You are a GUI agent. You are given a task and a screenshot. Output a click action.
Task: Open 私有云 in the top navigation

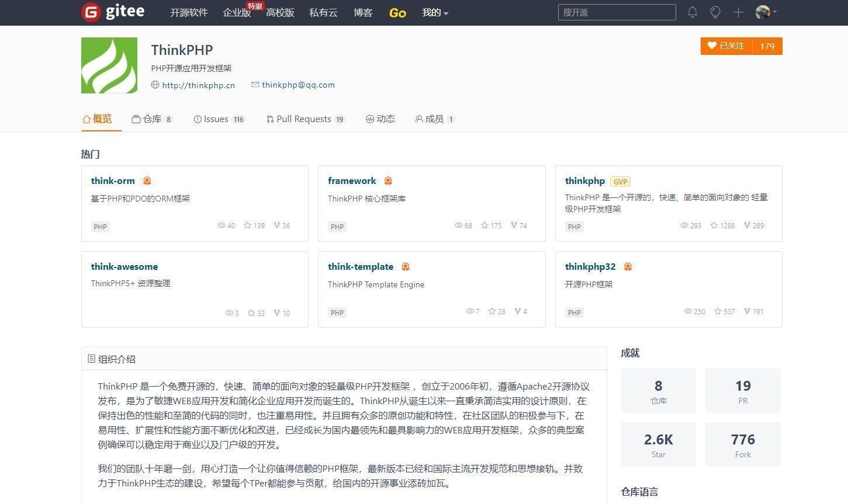pos(323,12)
